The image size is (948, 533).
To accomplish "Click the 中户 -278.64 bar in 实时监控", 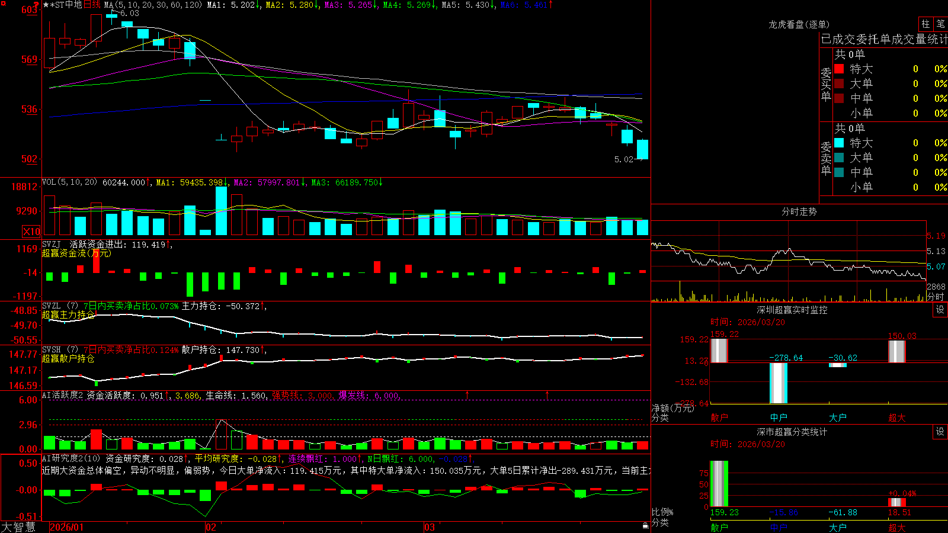I will [779, 383].
